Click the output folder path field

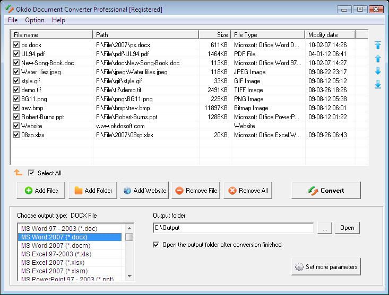coord(232,228)
